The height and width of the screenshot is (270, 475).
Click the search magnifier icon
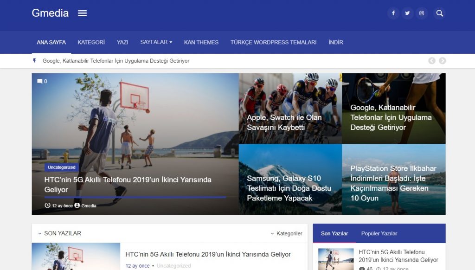[439, 13]
